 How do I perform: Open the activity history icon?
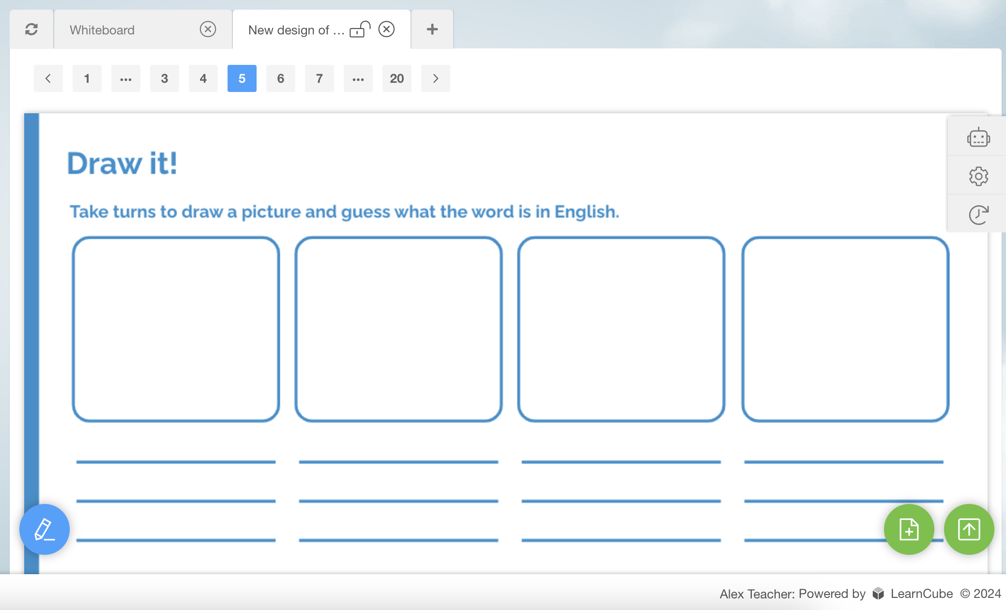coord(978,213)
